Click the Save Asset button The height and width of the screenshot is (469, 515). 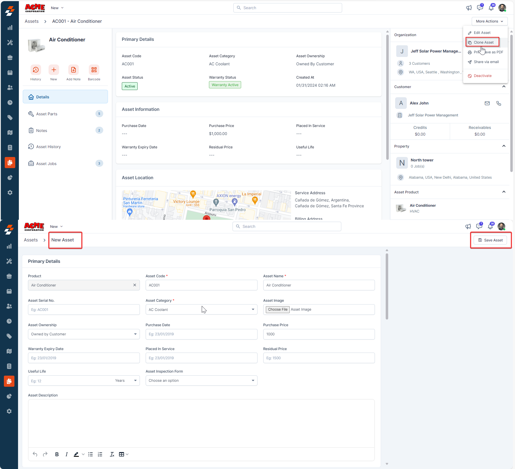[490, 240]
